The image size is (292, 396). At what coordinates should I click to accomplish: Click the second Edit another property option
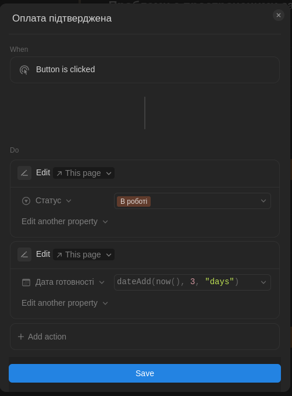point(65,303)
